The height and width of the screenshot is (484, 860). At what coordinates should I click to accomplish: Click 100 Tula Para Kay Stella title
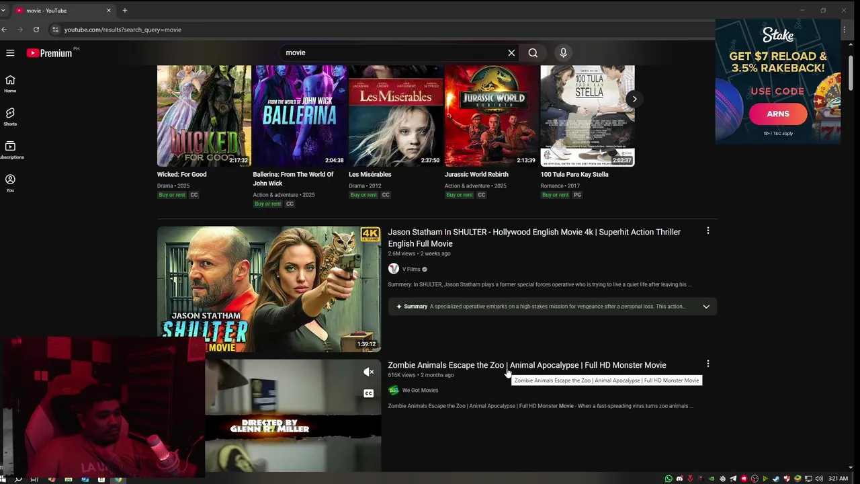[x=574, y=174]
